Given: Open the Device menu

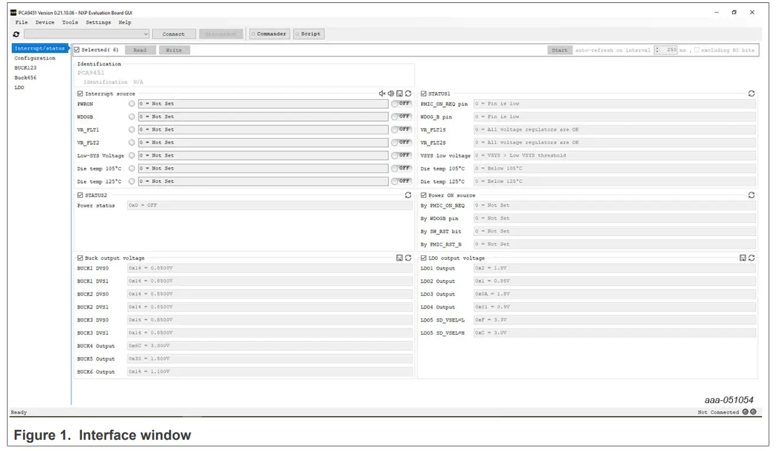Looking at the screenshot, I should click(45, 22).
